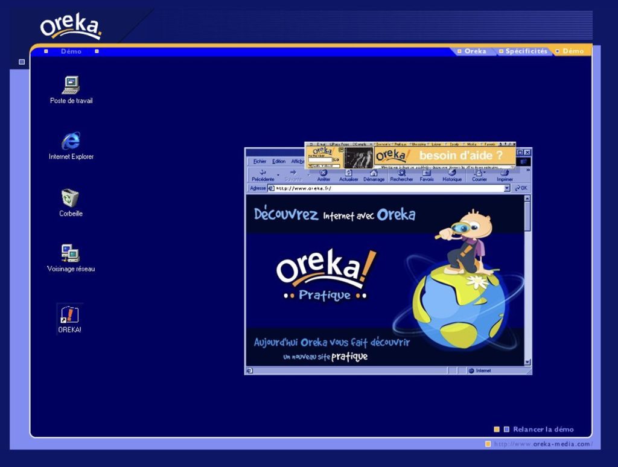618x467 pixels.
Task: Select the Démo tab at top right
Action: tap(570, 51)
